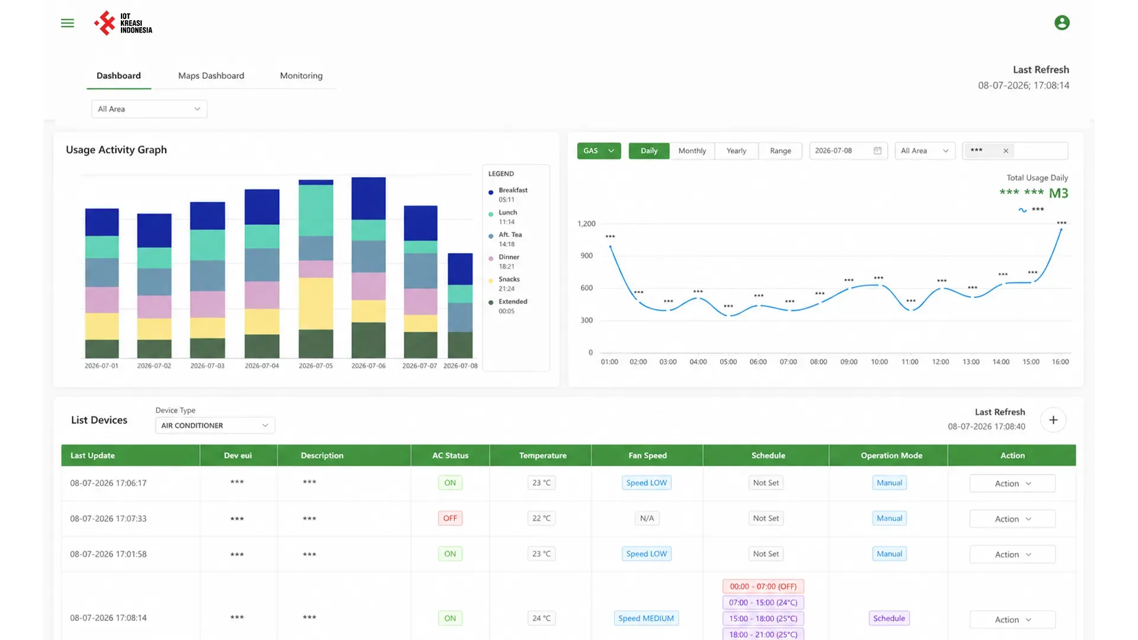Click the IOT Kreasi Indonesia logo

[123, 23]
